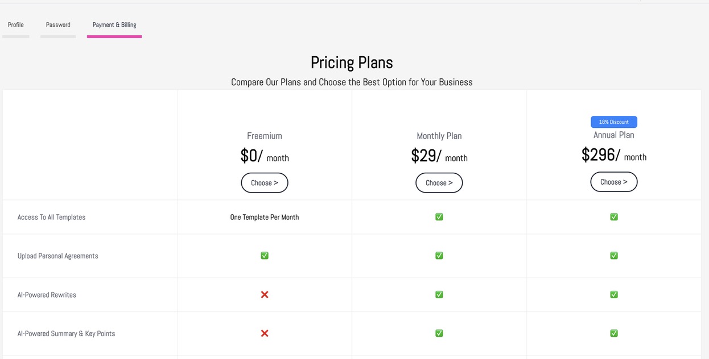This screenshot has width=709, height=359.
Task: Click Monthly checkmark for AI-Powered Summary row
Action: 439,333
